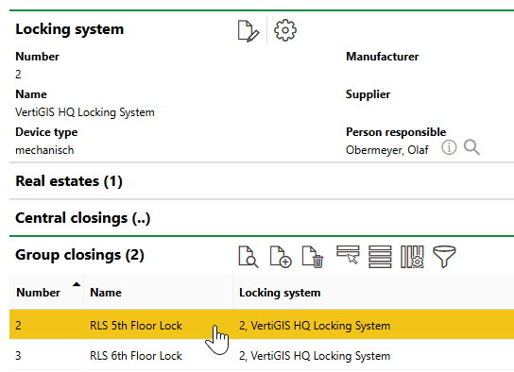
Task: Collapse the Group closings (2) section
Action: (x=79, y=255)
